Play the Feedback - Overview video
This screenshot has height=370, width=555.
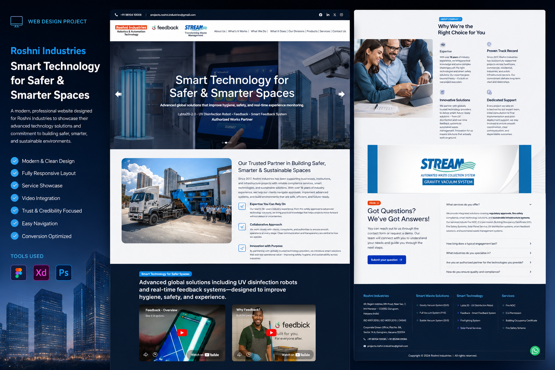[182, 333]
